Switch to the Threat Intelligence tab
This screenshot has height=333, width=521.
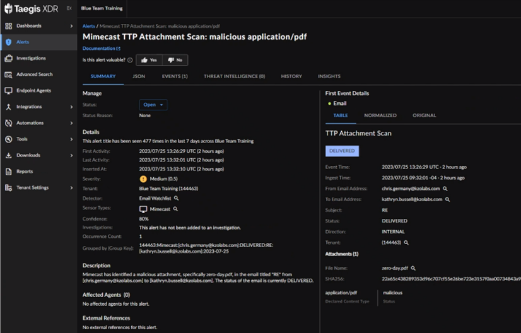point(234,76)
